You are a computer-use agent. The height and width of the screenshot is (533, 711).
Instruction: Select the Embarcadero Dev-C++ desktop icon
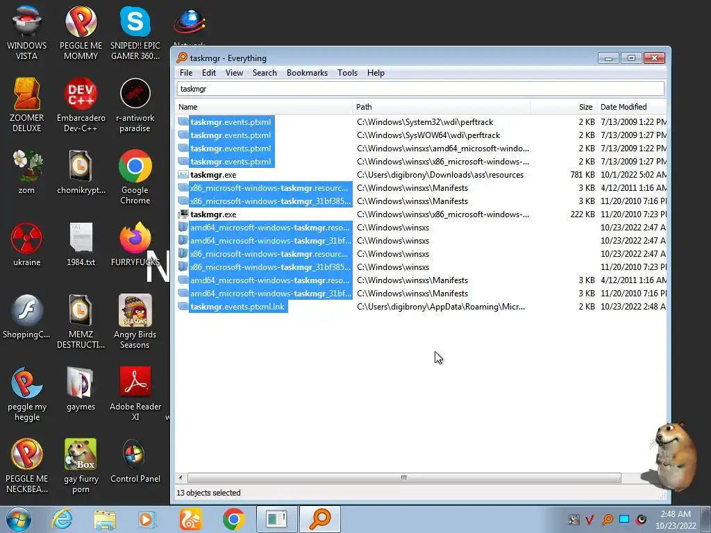pyautogui.click(x=81, y=105)
